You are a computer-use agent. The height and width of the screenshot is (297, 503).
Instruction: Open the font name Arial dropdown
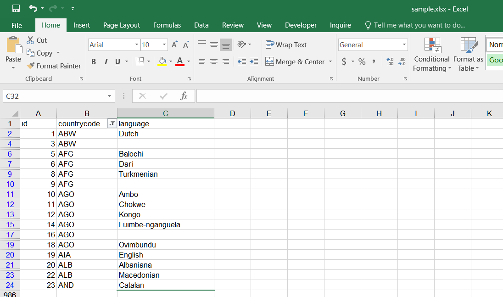pyautogui.click(x=137, y=45)
